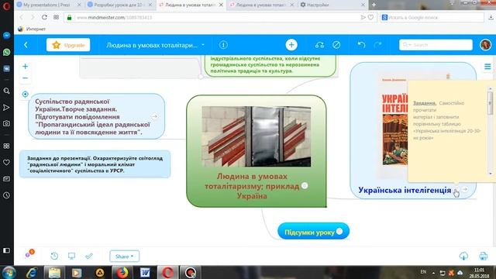Viewport: 496px width, 279px height.
Task: Go back with MindMeister back arrow
Action: tap(26, 45)
